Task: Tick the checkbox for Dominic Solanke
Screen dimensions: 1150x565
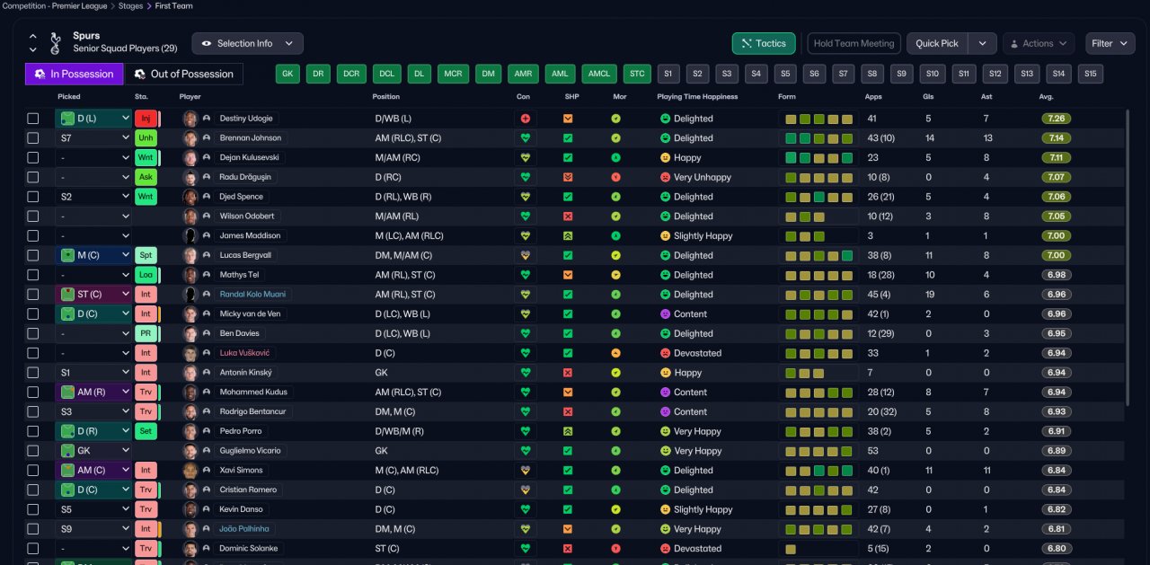Action: [33, 549]
